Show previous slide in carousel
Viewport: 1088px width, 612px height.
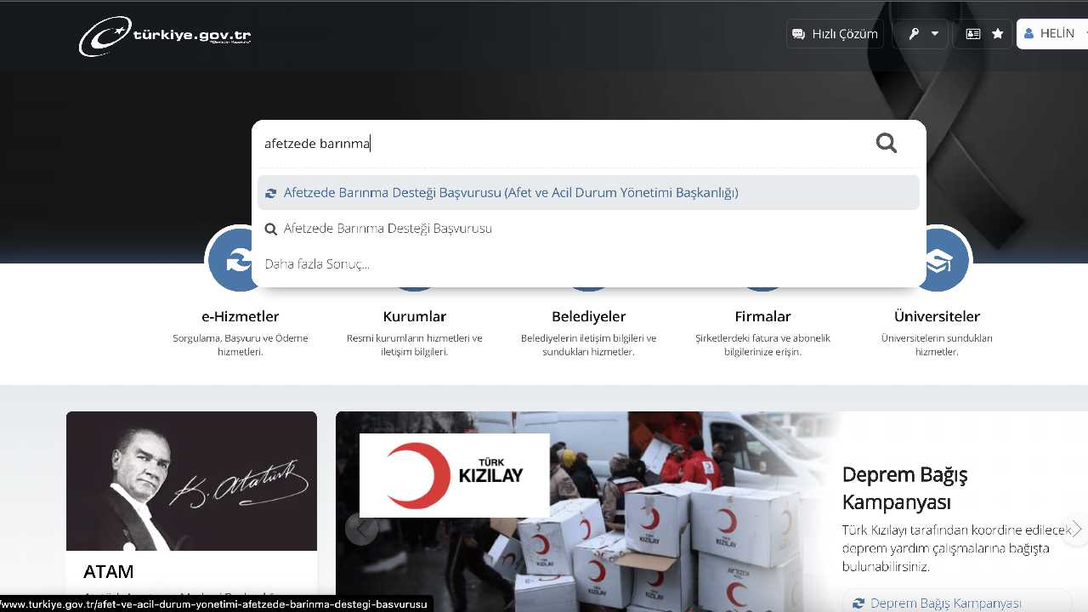coord(361,530)
